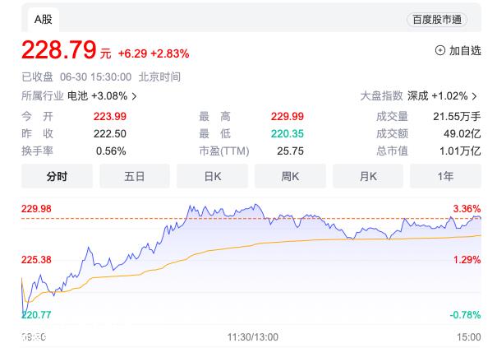
Task: Click the 总市值 value 1.01万亿
Action: [x=460, y=151]
